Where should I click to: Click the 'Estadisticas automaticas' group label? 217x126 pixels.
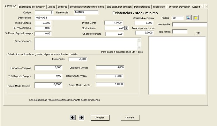43,54
